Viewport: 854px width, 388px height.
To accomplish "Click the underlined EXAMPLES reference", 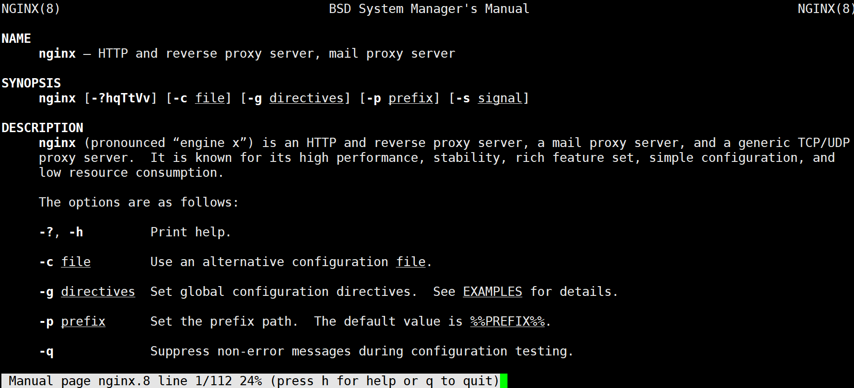I will tap(492, 292).
